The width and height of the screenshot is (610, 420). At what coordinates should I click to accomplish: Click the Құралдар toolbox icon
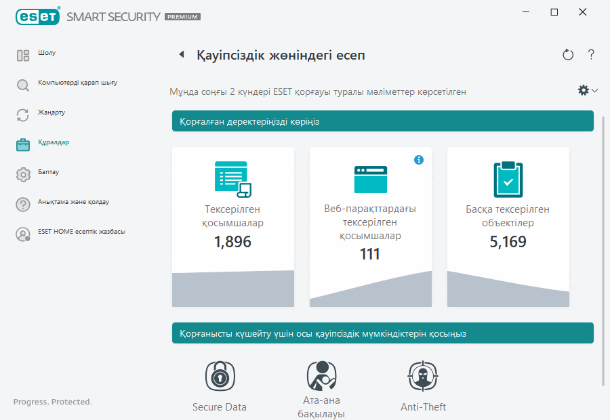point(22,144)
